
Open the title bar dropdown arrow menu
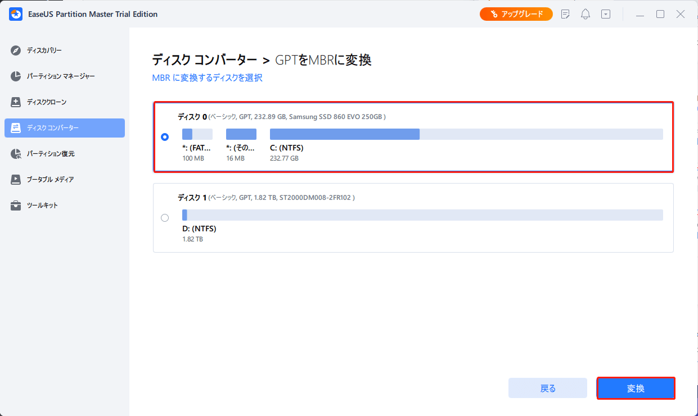[x=606, y=14]
